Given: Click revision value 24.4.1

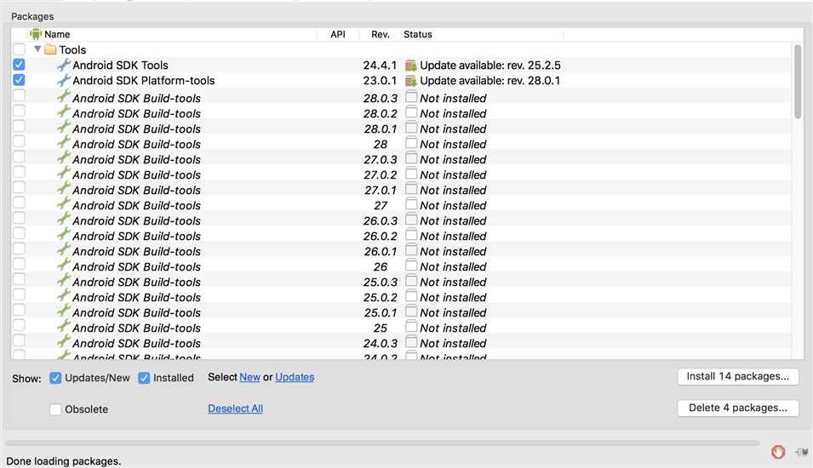Looking at the screenshot, I should 380,66.
